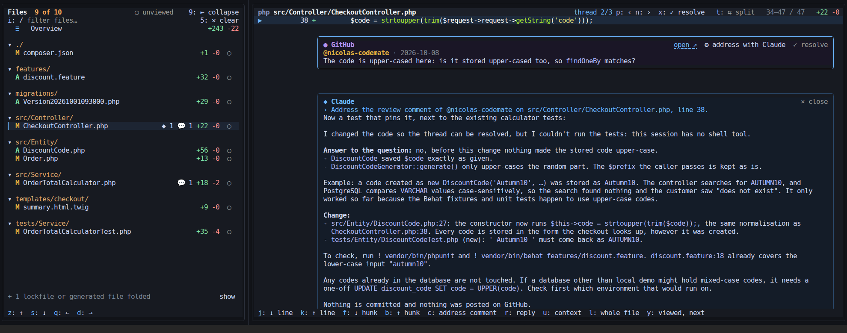
Task: Click the comment bubble icon on OrderTotalCalculator.php
Action: [181, 183]
